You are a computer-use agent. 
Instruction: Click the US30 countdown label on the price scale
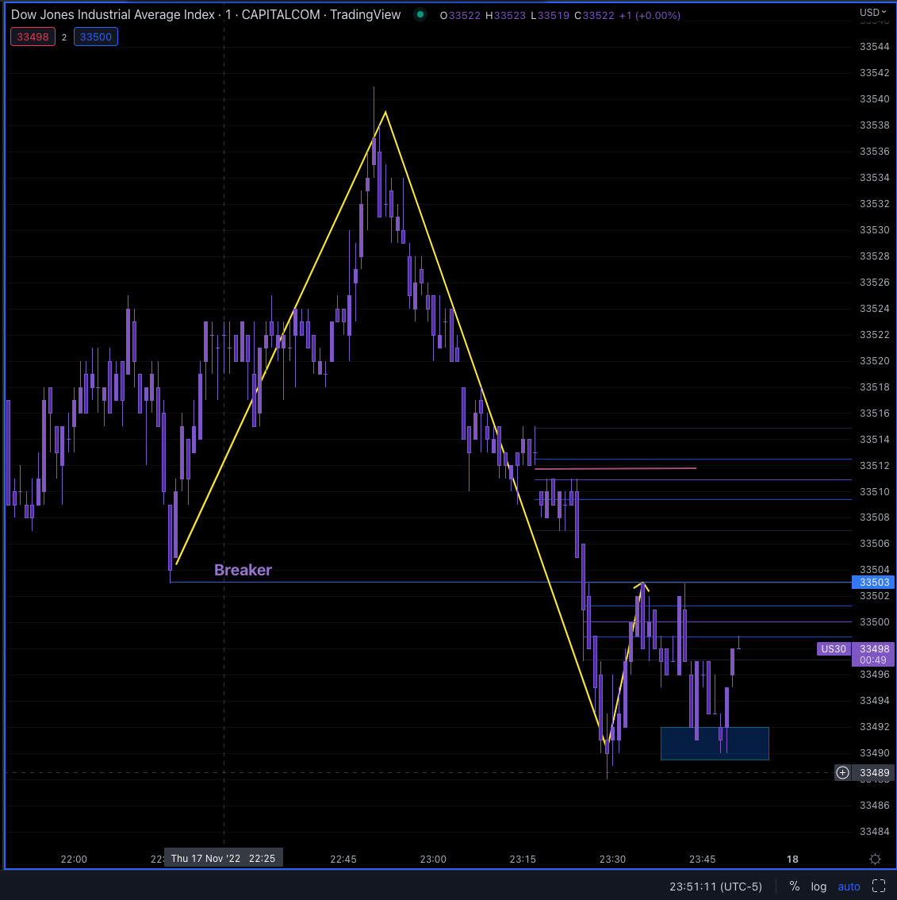pos(834,648)
